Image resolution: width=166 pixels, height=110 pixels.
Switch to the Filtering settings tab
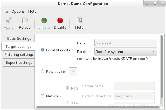(19, 54)
